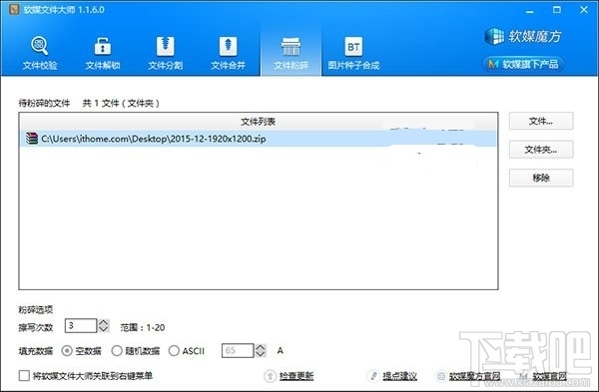This screenshot has height=392, width=599.
Task: Click the 擦写次数 overwrite count field
Action: [x=81, y=326]
